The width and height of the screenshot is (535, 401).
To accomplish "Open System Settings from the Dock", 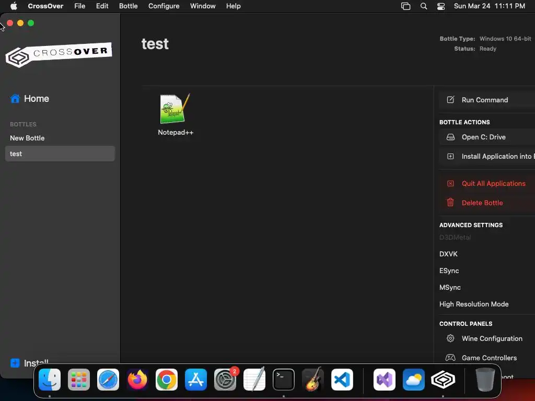I will point(225,379).
